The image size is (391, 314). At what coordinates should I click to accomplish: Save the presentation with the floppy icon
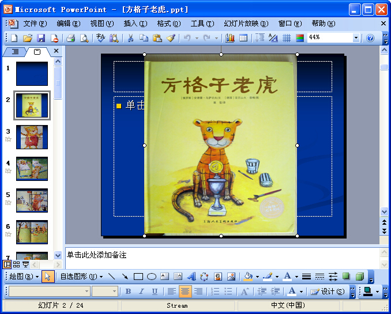(41, 38)
